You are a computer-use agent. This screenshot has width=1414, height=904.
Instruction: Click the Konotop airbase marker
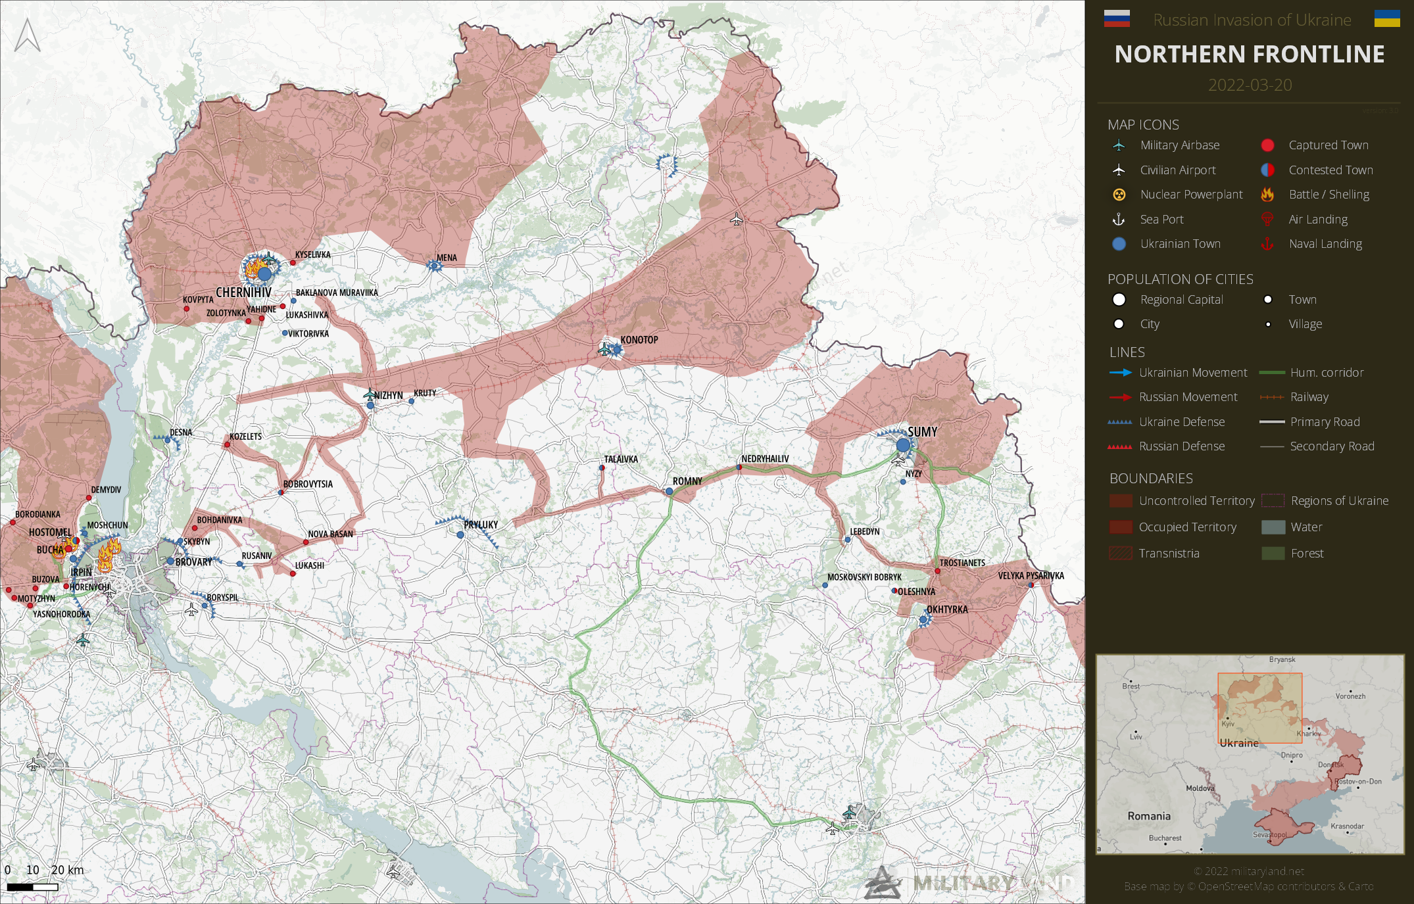605,348
